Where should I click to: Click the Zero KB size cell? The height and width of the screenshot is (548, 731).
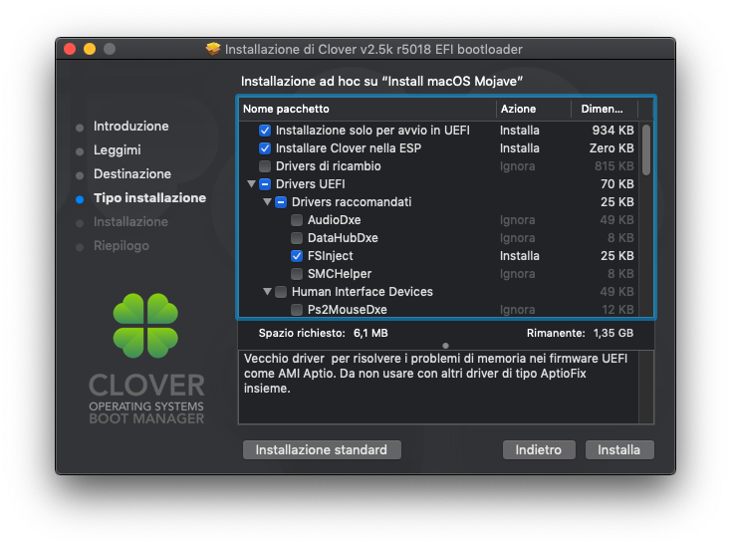611,148
